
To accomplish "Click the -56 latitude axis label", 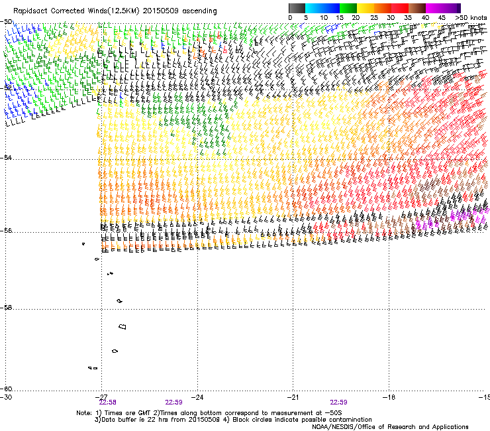I will [6, 230].
